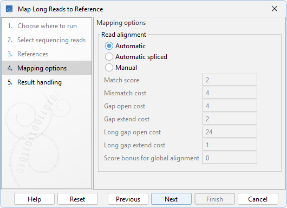
Task: Click the Mapping options heading text
Action: click(121, 23)
